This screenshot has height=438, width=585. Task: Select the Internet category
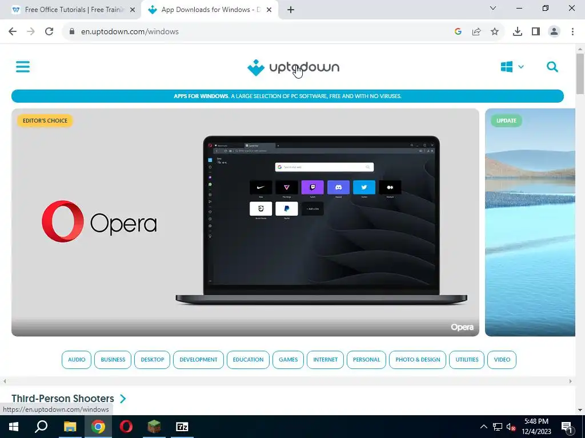pos(325,360)
